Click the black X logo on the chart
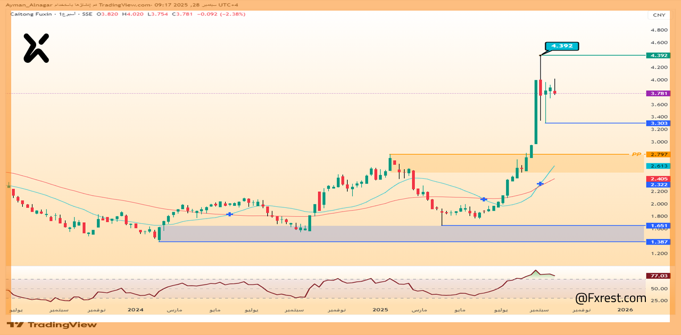This screenshot has height=335, width=681. (x=36, y=48)
